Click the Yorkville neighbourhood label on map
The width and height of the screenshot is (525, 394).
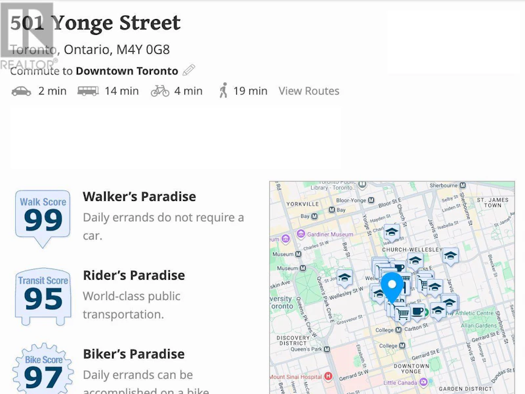pyautogui.click(x=303, y=204)
